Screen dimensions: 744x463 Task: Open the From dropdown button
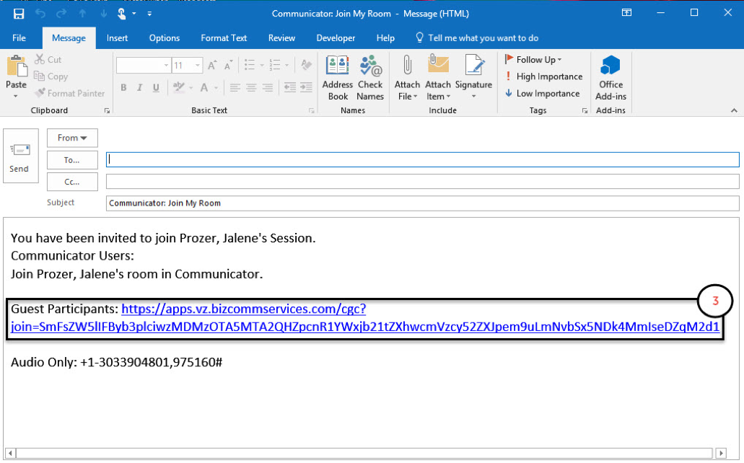pos(72,138)
